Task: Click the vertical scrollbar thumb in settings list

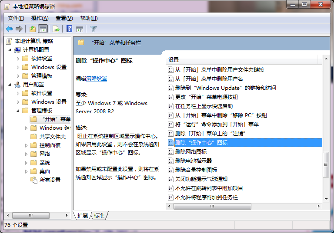Action: (x=326, y=164)
